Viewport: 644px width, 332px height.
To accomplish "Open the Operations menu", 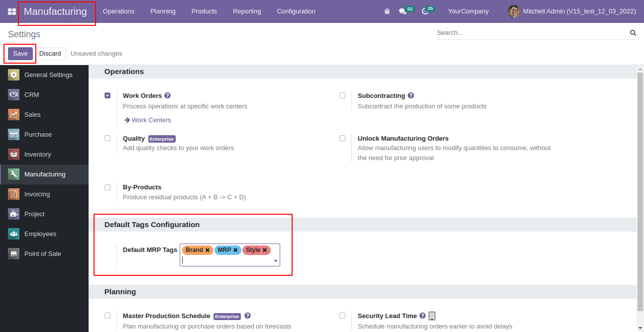I will point(118,11).
